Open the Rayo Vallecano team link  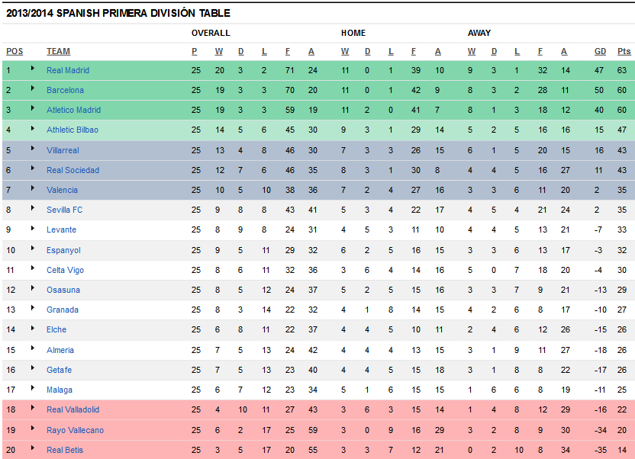tap(75, 430)
